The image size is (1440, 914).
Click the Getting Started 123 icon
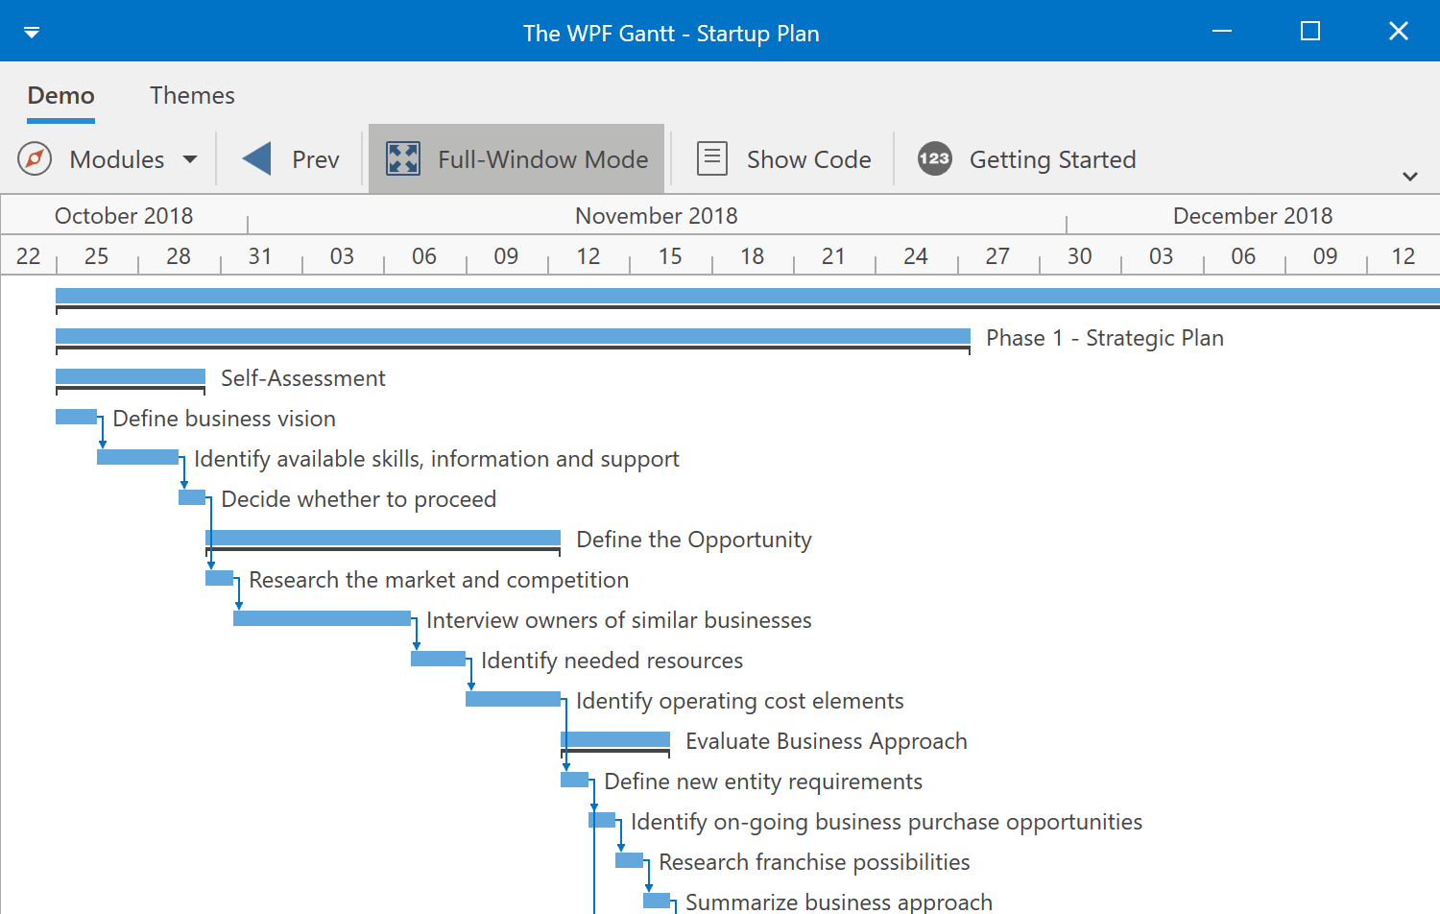coord(934,158)
